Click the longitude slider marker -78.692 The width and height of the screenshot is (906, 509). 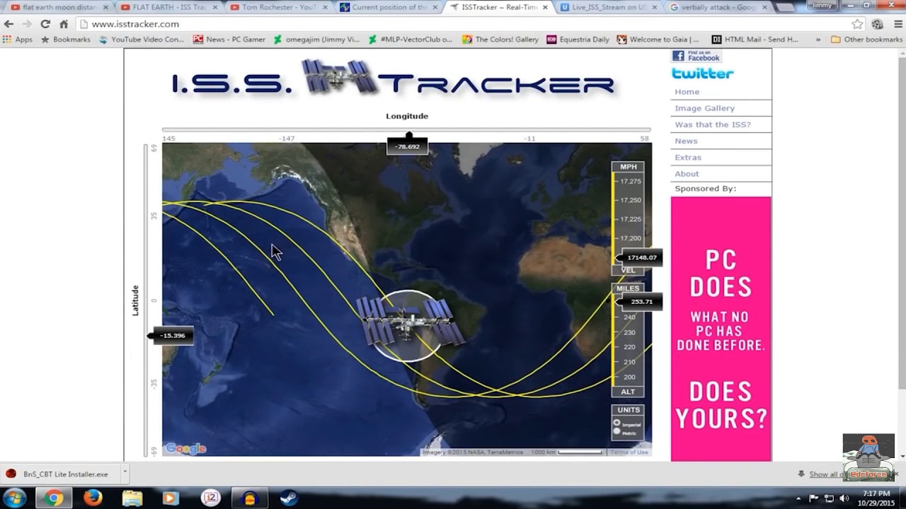point(407,146)
